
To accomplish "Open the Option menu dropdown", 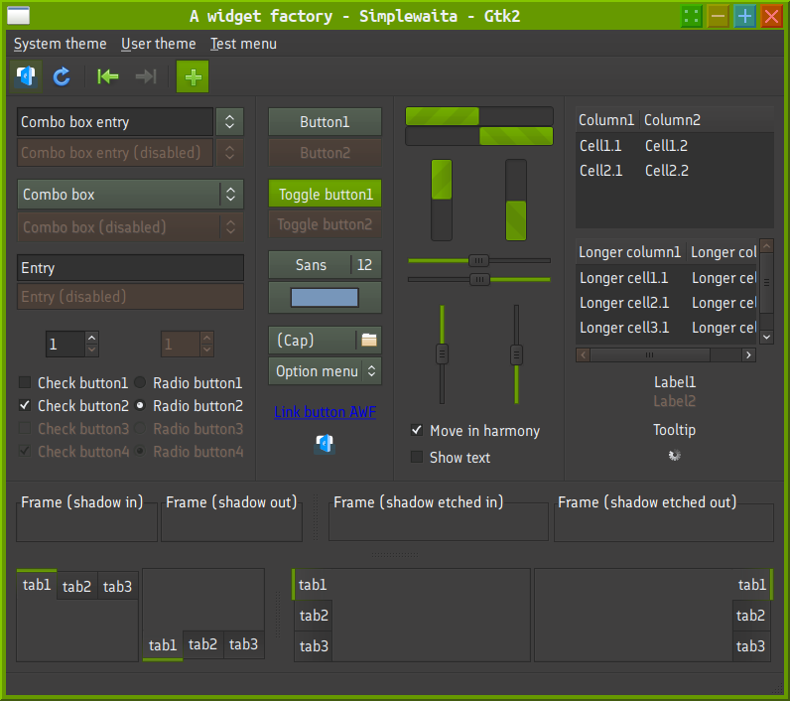I will (325, 371).
